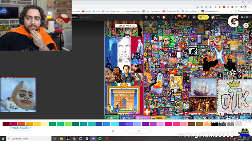Click the yellow Free coins button
Screen dimensions: 252x141
[x=203, y=17]
